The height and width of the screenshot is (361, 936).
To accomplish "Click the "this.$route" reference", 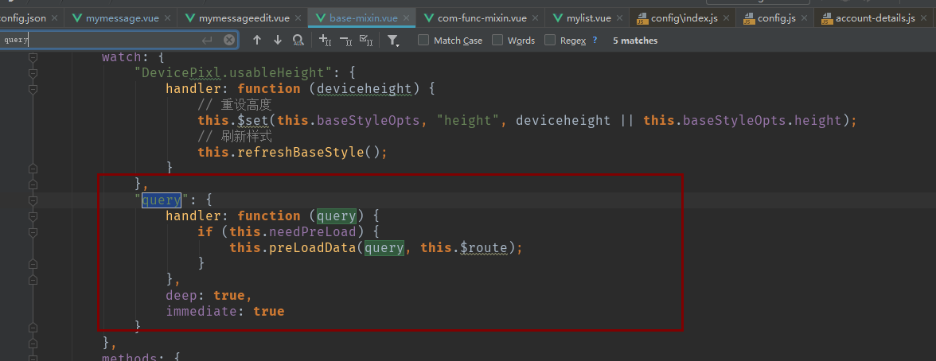I will point(464,247).
